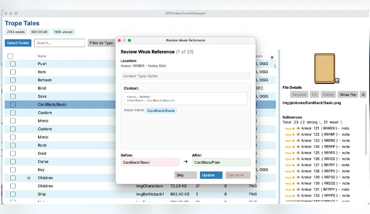
Task: Check the box for Rock row
Action: pos(13,145)
